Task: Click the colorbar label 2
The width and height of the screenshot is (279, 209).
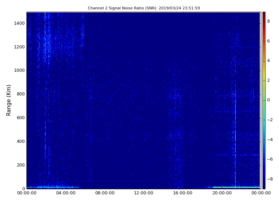Action: [269, 80]
